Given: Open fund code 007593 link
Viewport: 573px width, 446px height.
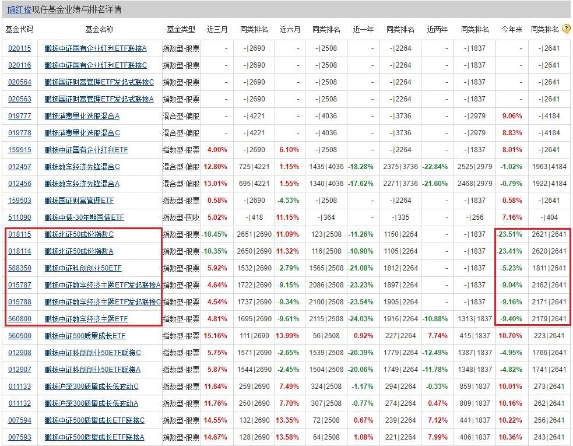Looking at the screenshot, I should point(20,437).
